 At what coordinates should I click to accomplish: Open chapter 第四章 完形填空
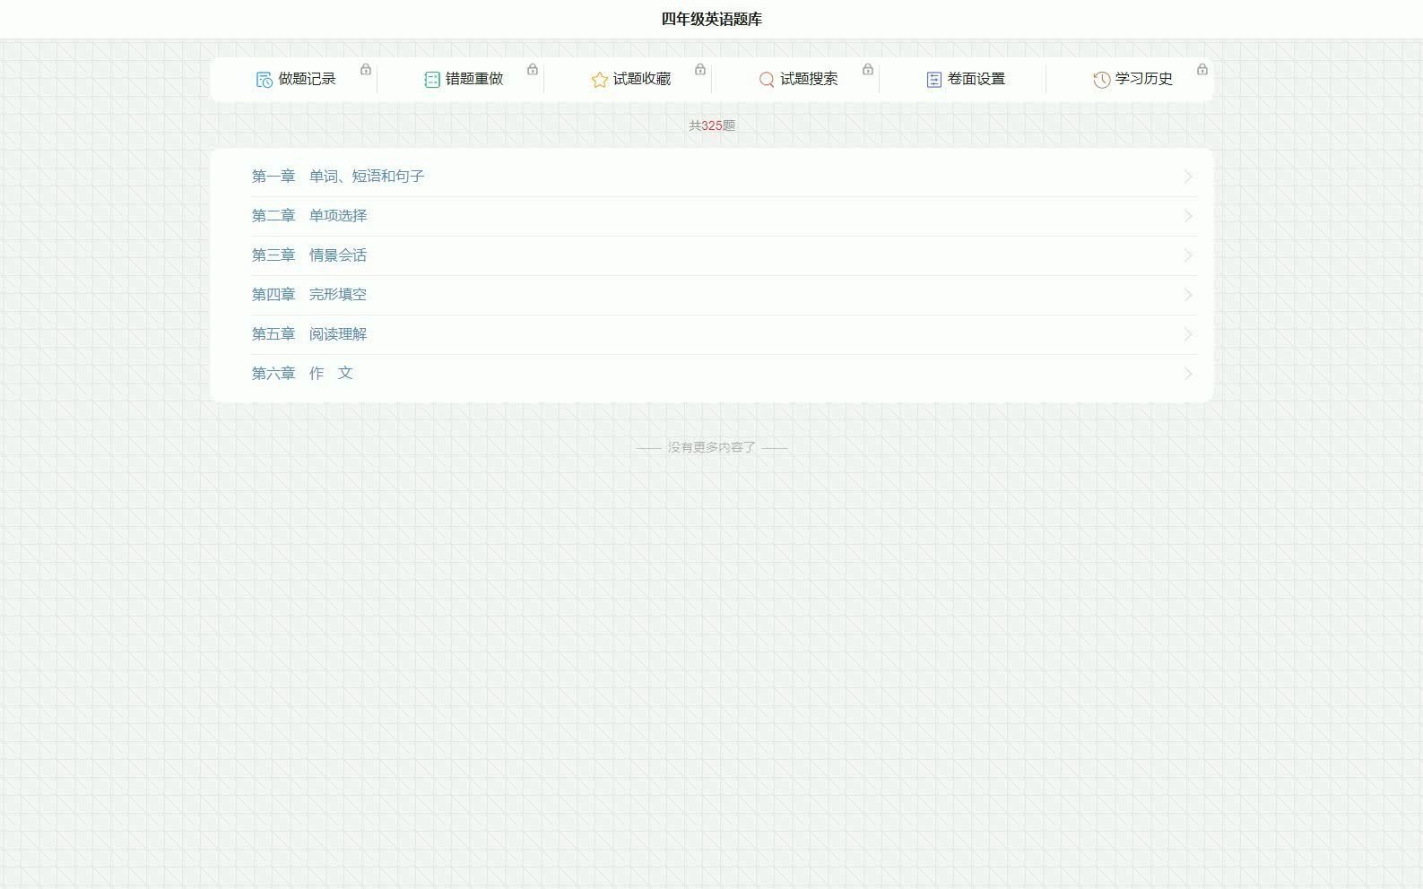point(724,295)
